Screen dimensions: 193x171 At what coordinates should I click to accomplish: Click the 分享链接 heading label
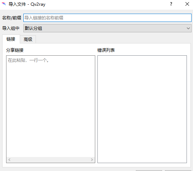click(15, 50)
